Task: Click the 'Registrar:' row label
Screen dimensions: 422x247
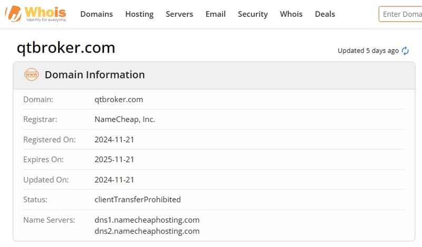Action: 40,120
